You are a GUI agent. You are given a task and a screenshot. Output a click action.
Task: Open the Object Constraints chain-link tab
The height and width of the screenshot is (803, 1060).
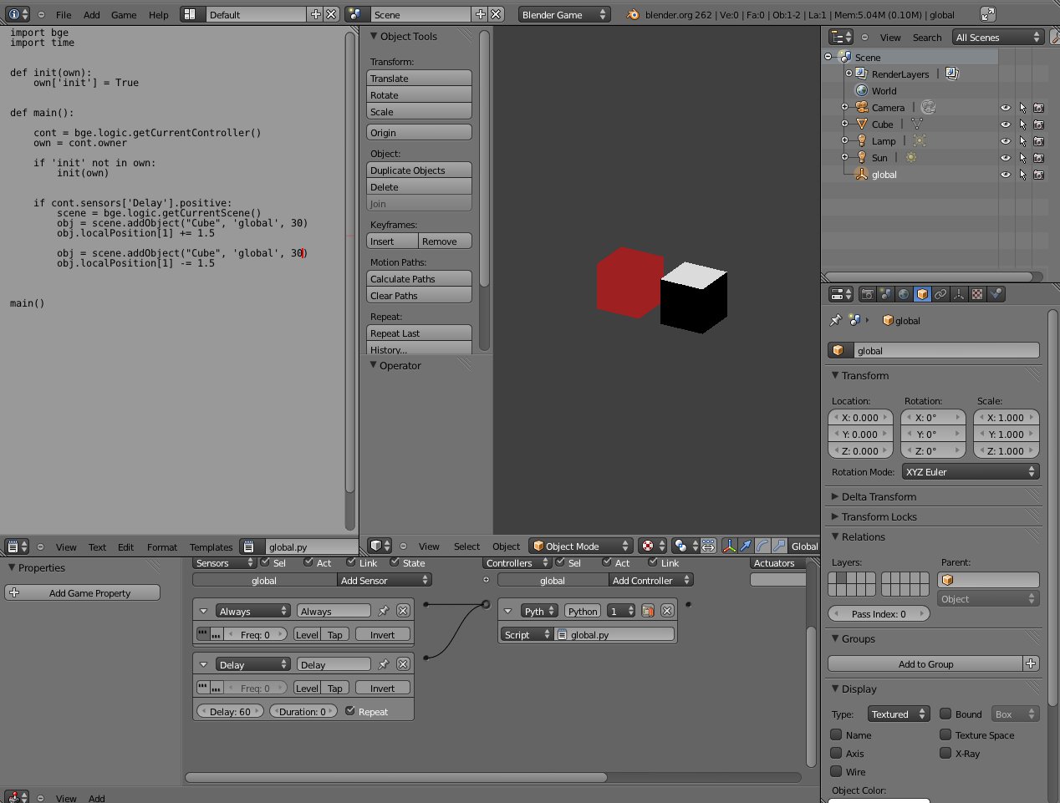940,294
